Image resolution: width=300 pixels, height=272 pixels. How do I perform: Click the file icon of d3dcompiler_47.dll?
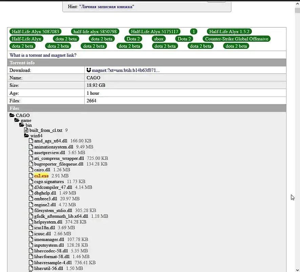[x=31, y=187]
